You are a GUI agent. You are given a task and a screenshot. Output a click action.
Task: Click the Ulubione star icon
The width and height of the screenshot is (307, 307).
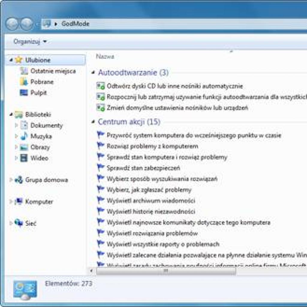pos(19,60)
